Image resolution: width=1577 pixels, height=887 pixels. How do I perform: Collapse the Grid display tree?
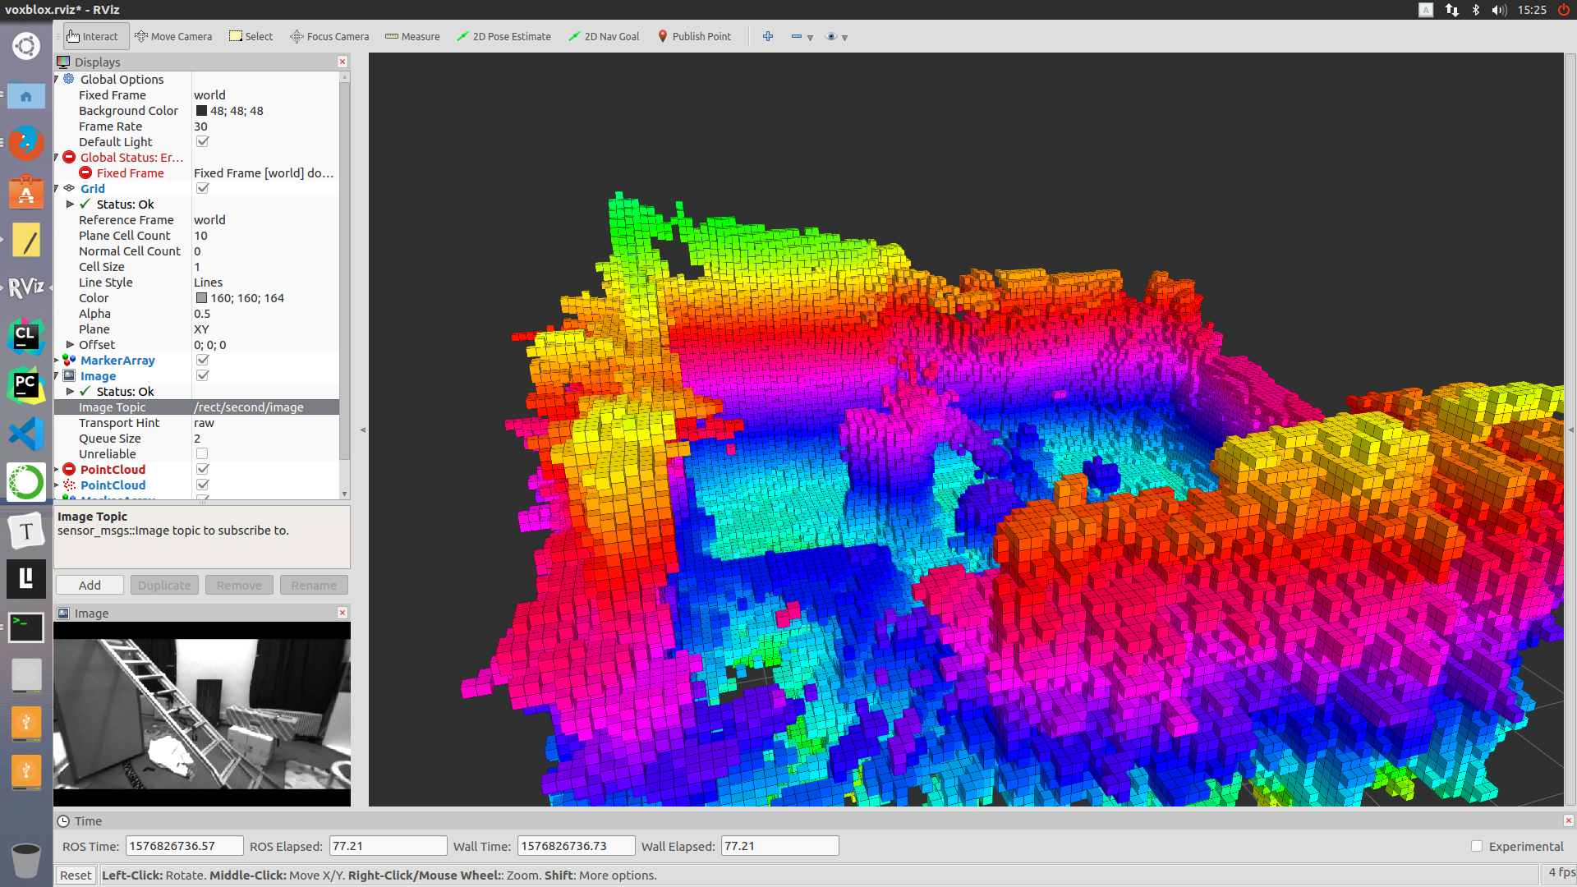(x=57, y=189)
